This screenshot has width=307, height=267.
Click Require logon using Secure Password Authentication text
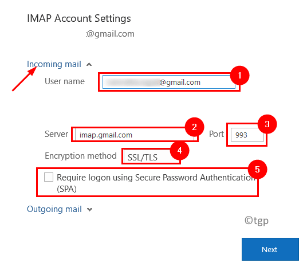click(x=156, y=183)
